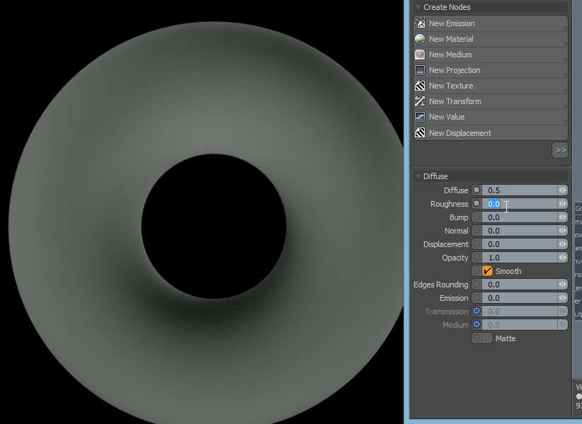Screen dimensions: 582x424
Task: Open New Texture submenu
Action: [565, 91]
